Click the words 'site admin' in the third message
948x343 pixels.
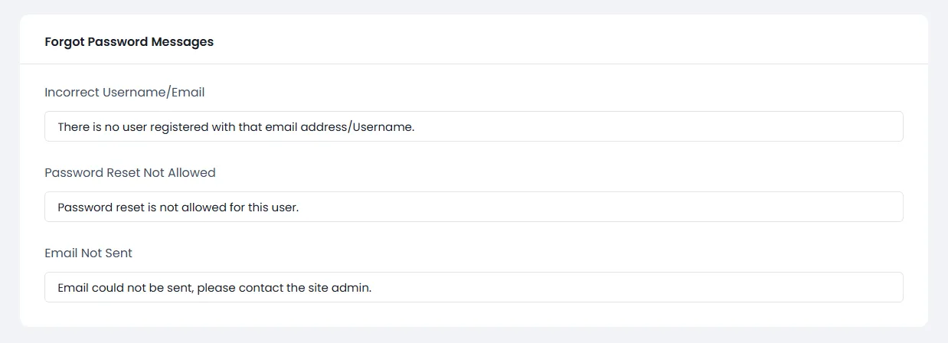[x=344, y=288]
